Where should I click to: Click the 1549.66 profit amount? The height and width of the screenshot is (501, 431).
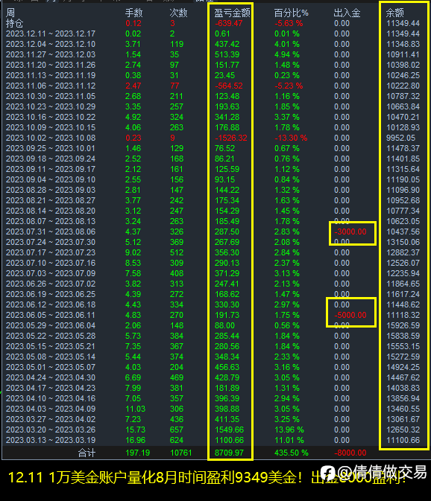point(229,430)
